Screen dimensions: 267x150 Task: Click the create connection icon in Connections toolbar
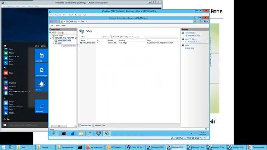click(50, 32)
